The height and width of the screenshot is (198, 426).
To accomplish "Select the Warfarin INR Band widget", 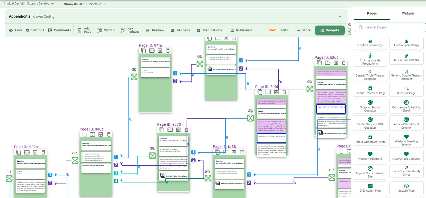I will (370, 156).
